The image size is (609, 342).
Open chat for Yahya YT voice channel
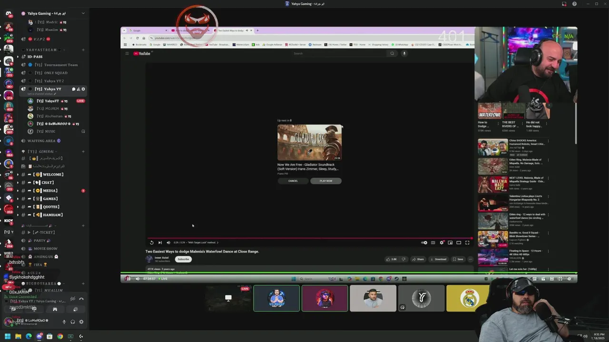point(73,89)
